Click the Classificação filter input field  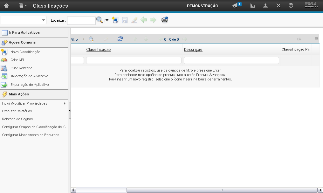[134, 60]
